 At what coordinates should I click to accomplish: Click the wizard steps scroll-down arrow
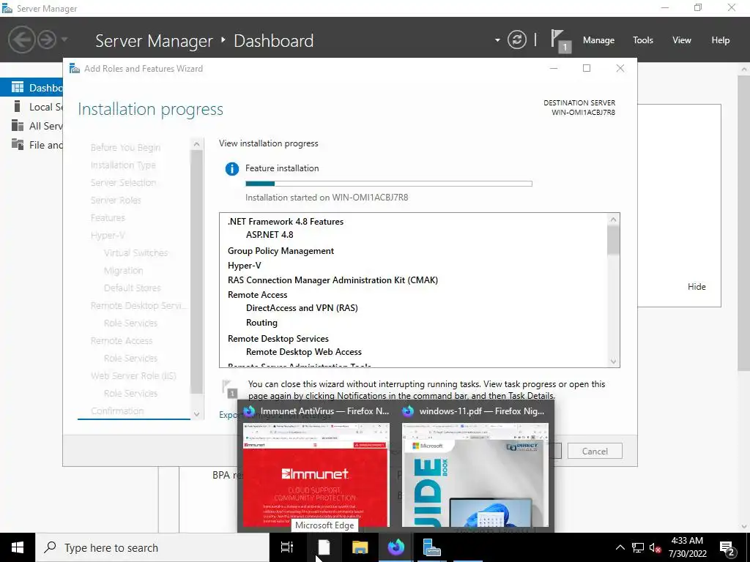pyautogui.click(x=196, y=414)
